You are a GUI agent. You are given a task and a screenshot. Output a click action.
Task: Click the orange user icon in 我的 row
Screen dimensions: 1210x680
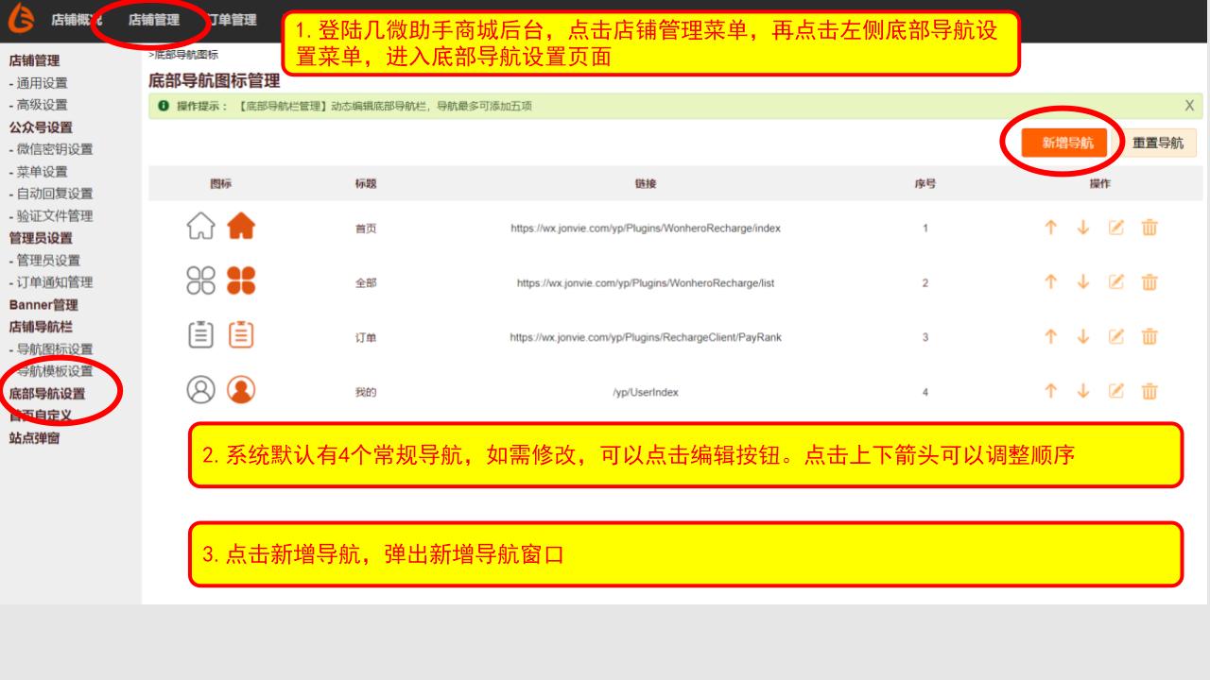pos(241,390)
